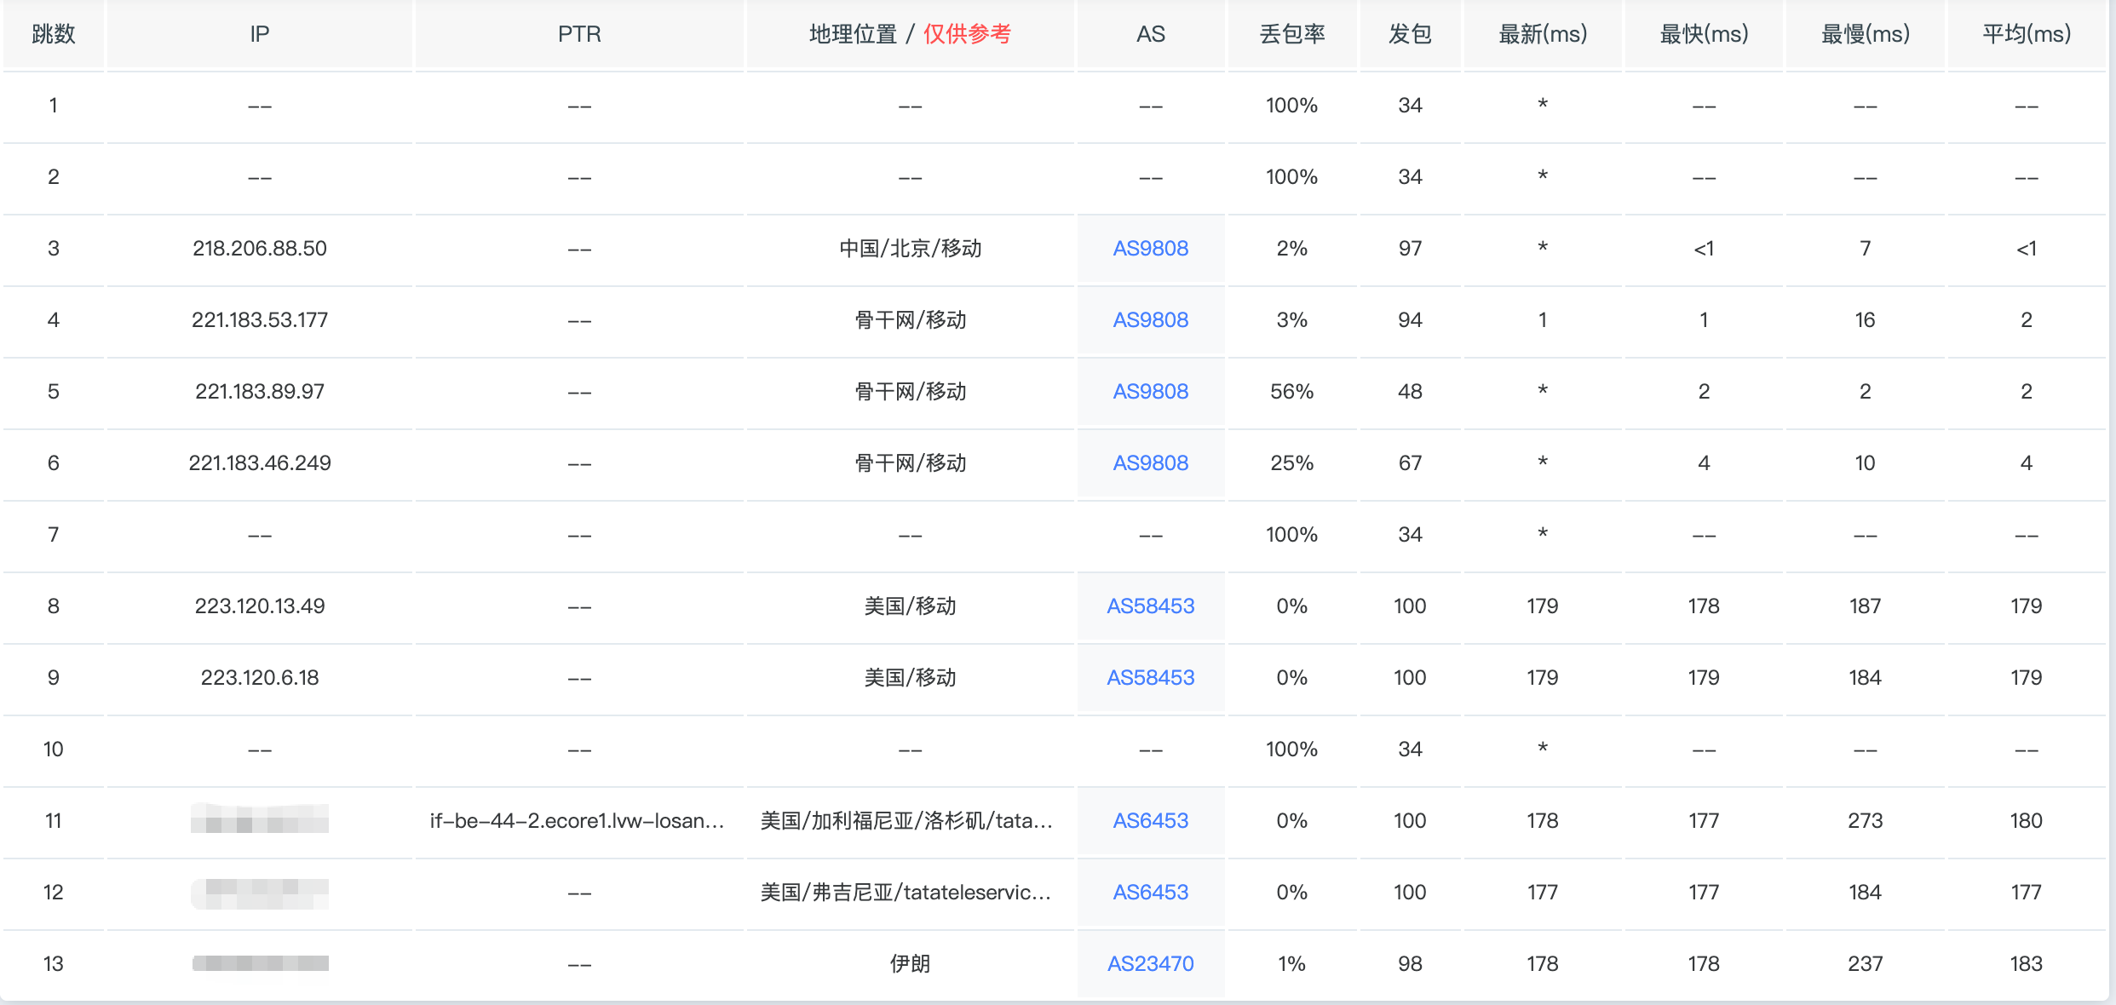Click the 跳数 column header

pyautogui.click(x=53, y=34)
